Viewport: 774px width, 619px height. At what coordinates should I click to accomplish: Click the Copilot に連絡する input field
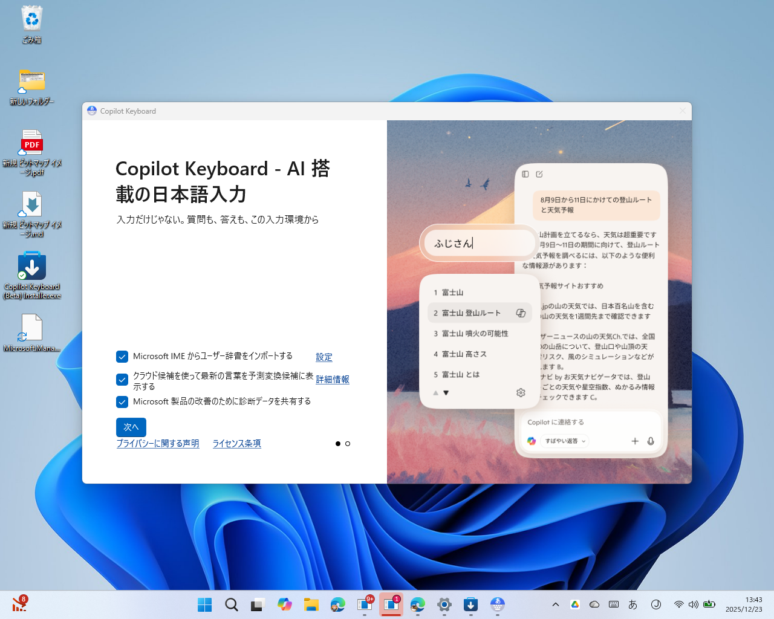pyautogui.click(x=580, y=422)
